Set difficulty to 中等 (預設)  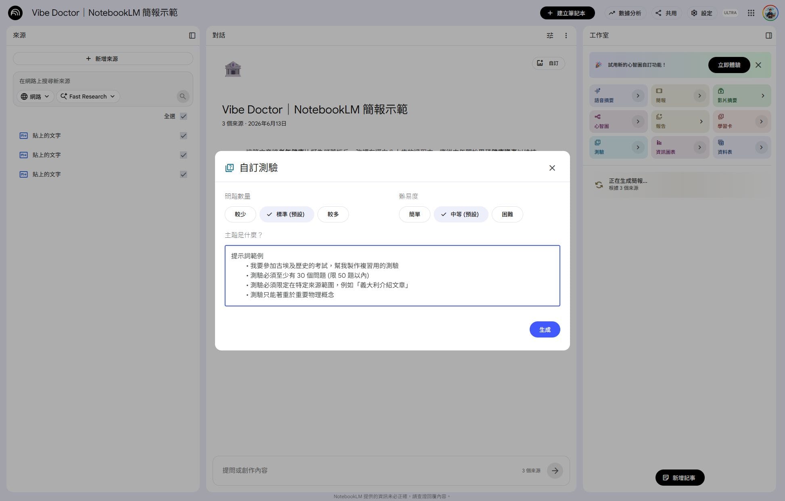coord(461,214)
